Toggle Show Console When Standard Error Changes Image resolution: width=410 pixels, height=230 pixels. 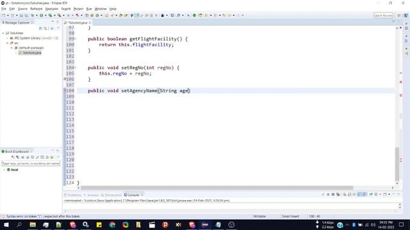click(365, 194)
